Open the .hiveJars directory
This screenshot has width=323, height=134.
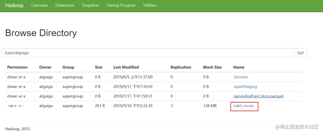[241, 77]
